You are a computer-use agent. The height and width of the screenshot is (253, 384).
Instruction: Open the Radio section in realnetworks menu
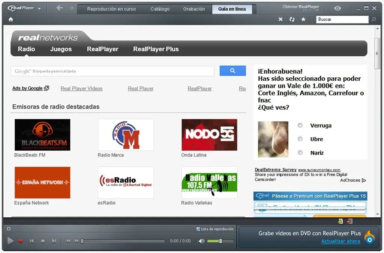(27, 49)
